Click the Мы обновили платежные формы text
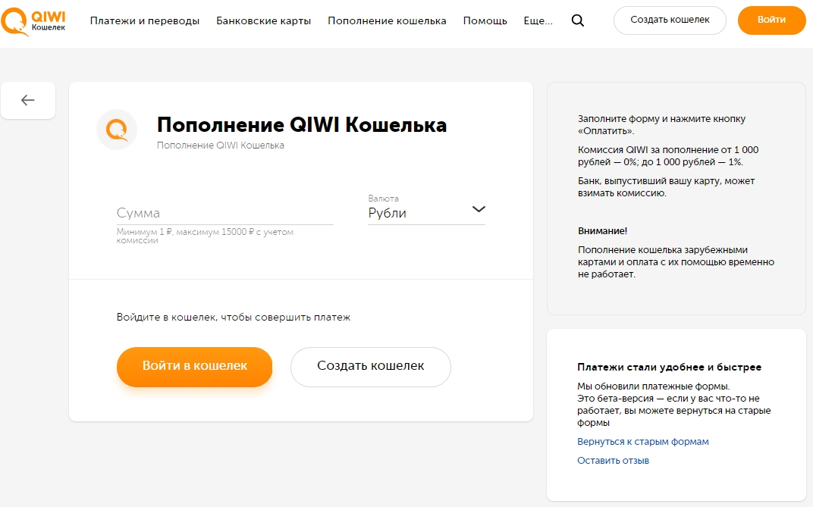The height and width of the screenshot is (507, 813). [x=674, y=405]
